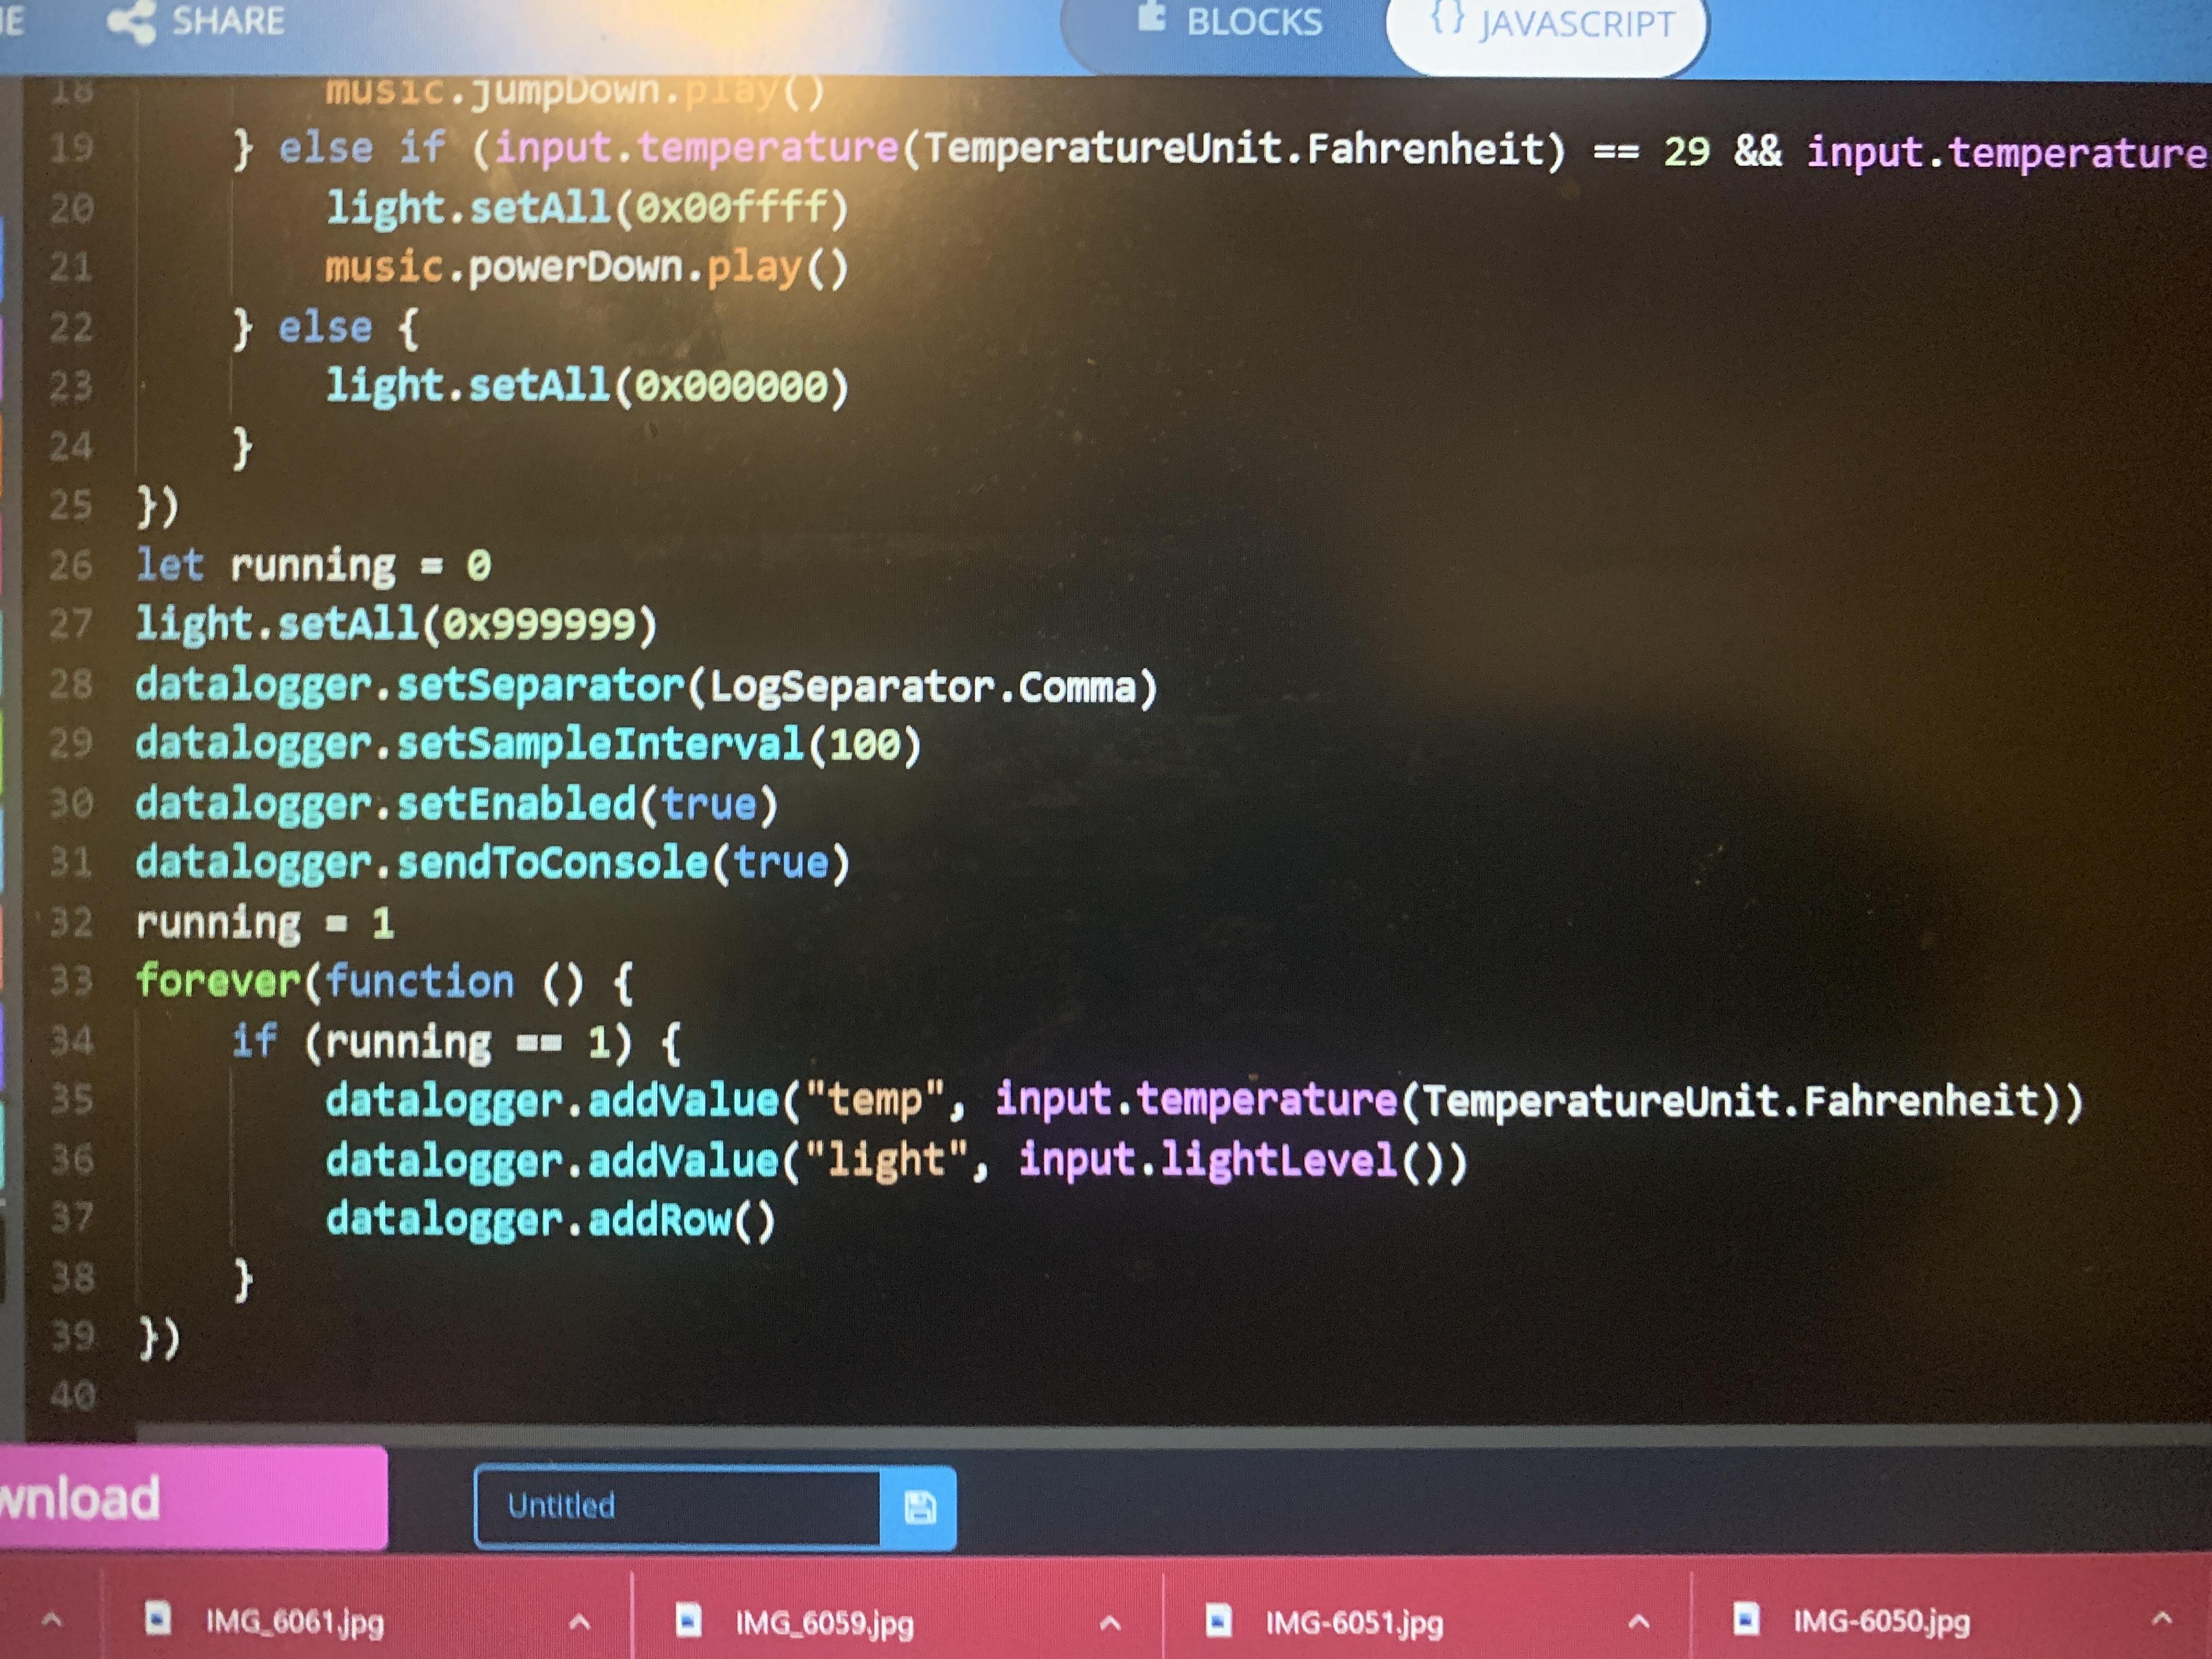Click the floppy disk save icon

(x=919, y=1507)
